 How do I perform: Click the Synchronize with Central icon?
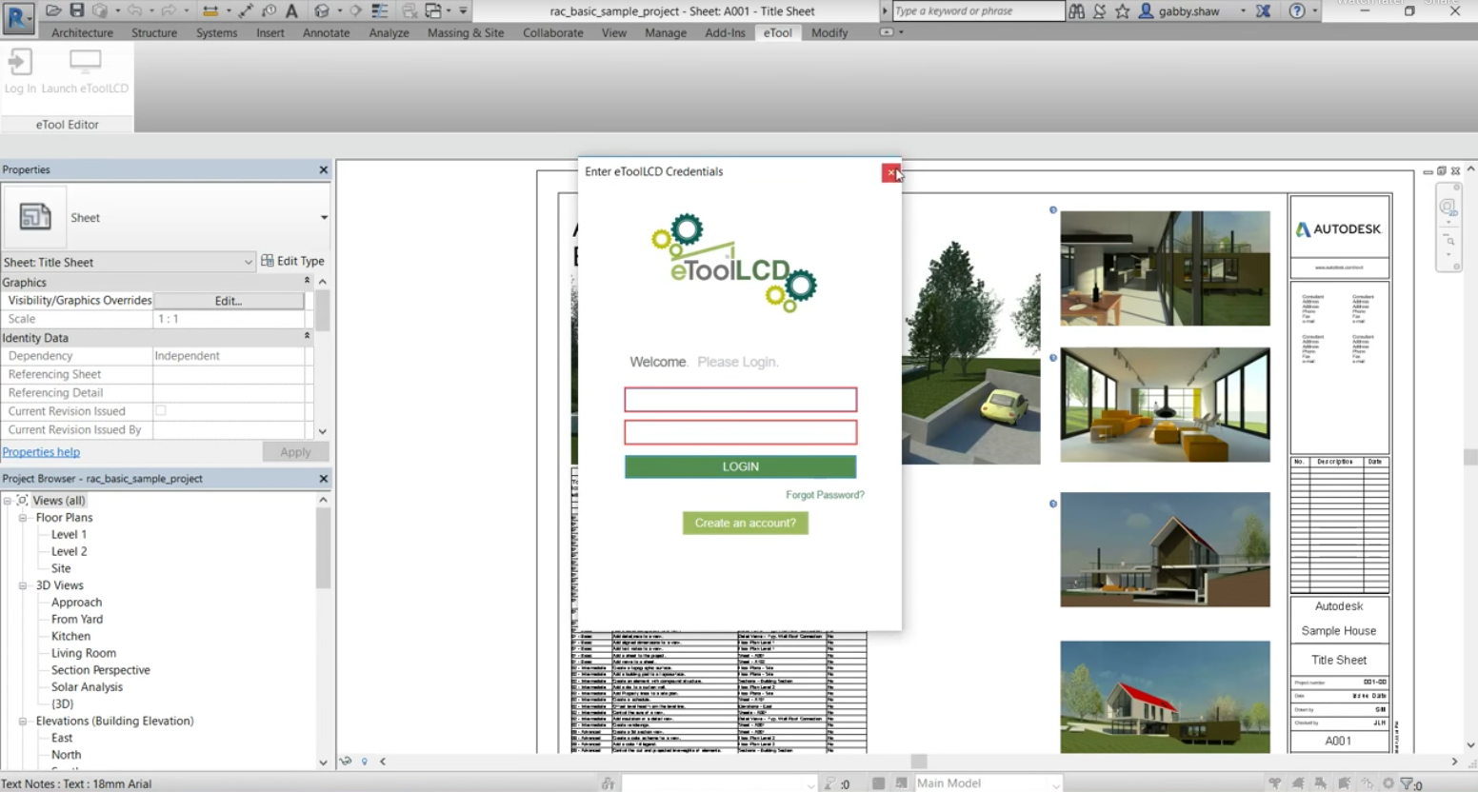click(x=100, y=10)
